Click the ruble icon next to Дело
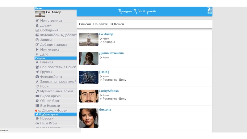This screenshot has width=247, height=139. click(x=37, y=54)
